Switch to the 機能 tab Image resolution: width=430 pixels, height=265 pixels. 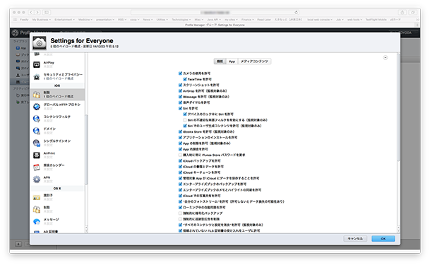coord(220,61)
